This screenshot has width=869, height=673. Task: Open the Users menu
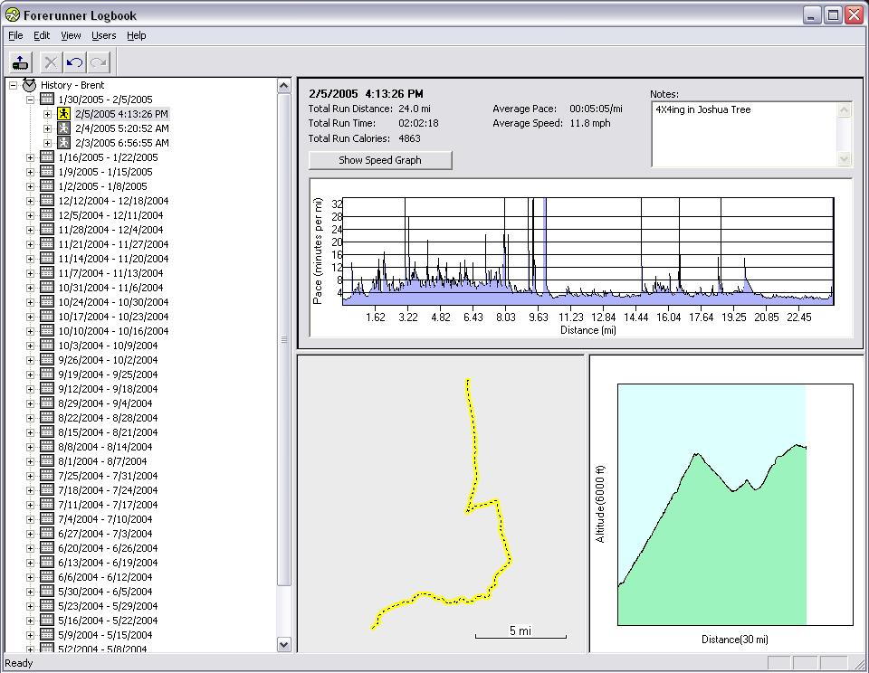(x=103, y=35)
